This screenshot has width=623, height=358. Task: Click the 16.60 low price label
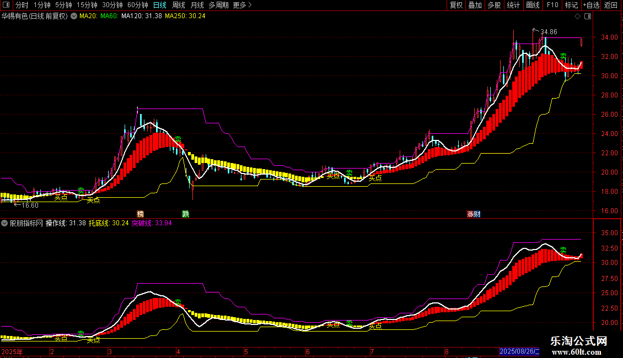tap(30, 205)
